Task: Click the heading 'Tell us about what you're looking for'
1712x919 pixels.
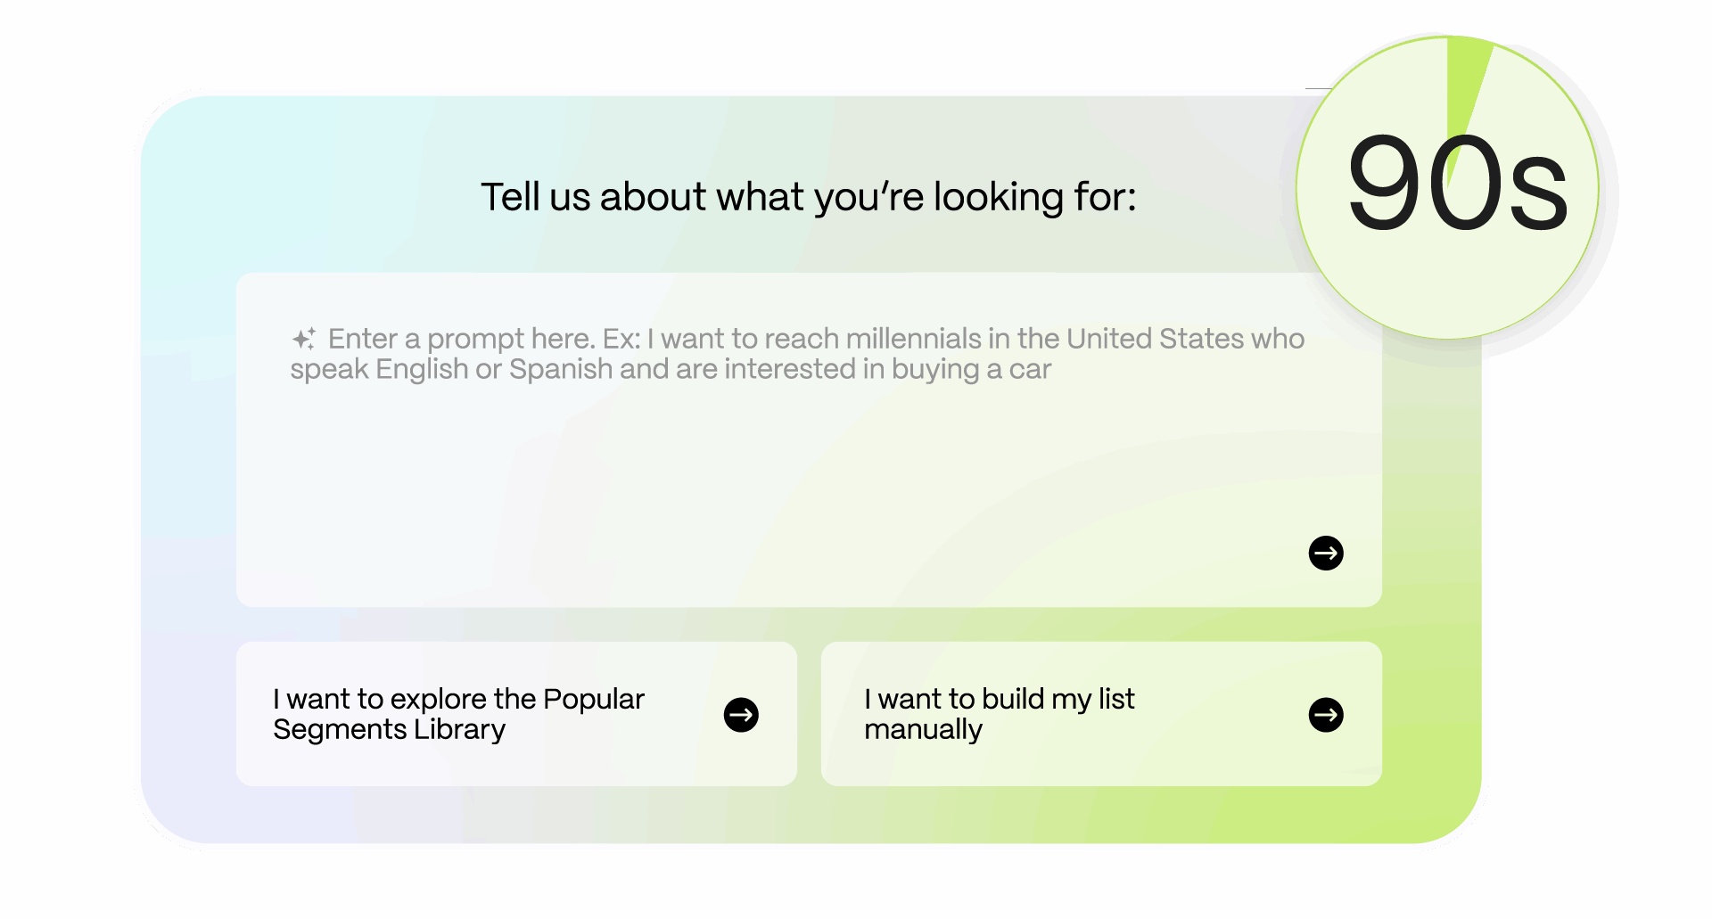Action: point(808,197)
